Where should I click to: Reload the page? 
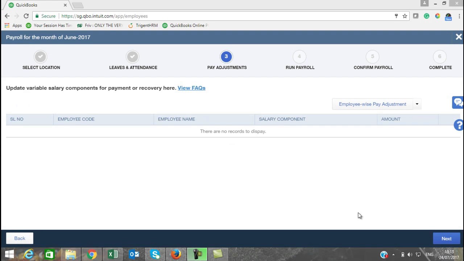click(26, 16)
